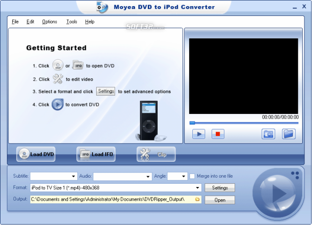Expand the Format dropdown list
312x225 pixels.
tap(198, 187)
